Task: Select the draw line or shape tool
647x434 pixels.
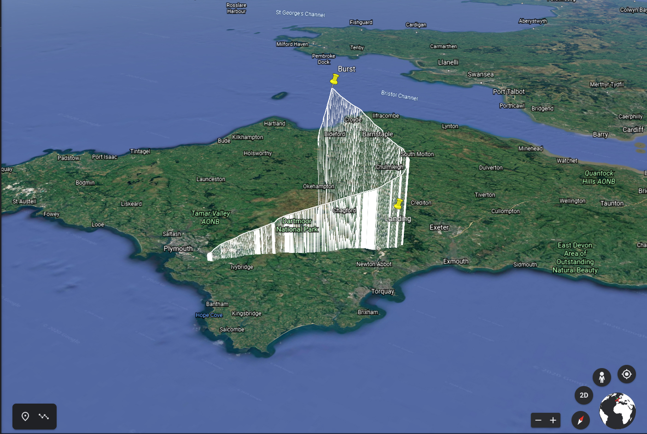Action: click(44, 416)
